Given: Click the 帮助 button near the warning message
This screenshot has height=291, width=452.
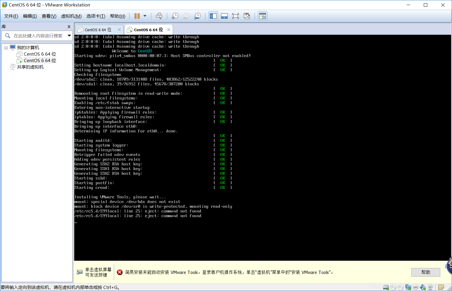Looking at the screenshot, I should pyautogui.click(x=425, y=272).
